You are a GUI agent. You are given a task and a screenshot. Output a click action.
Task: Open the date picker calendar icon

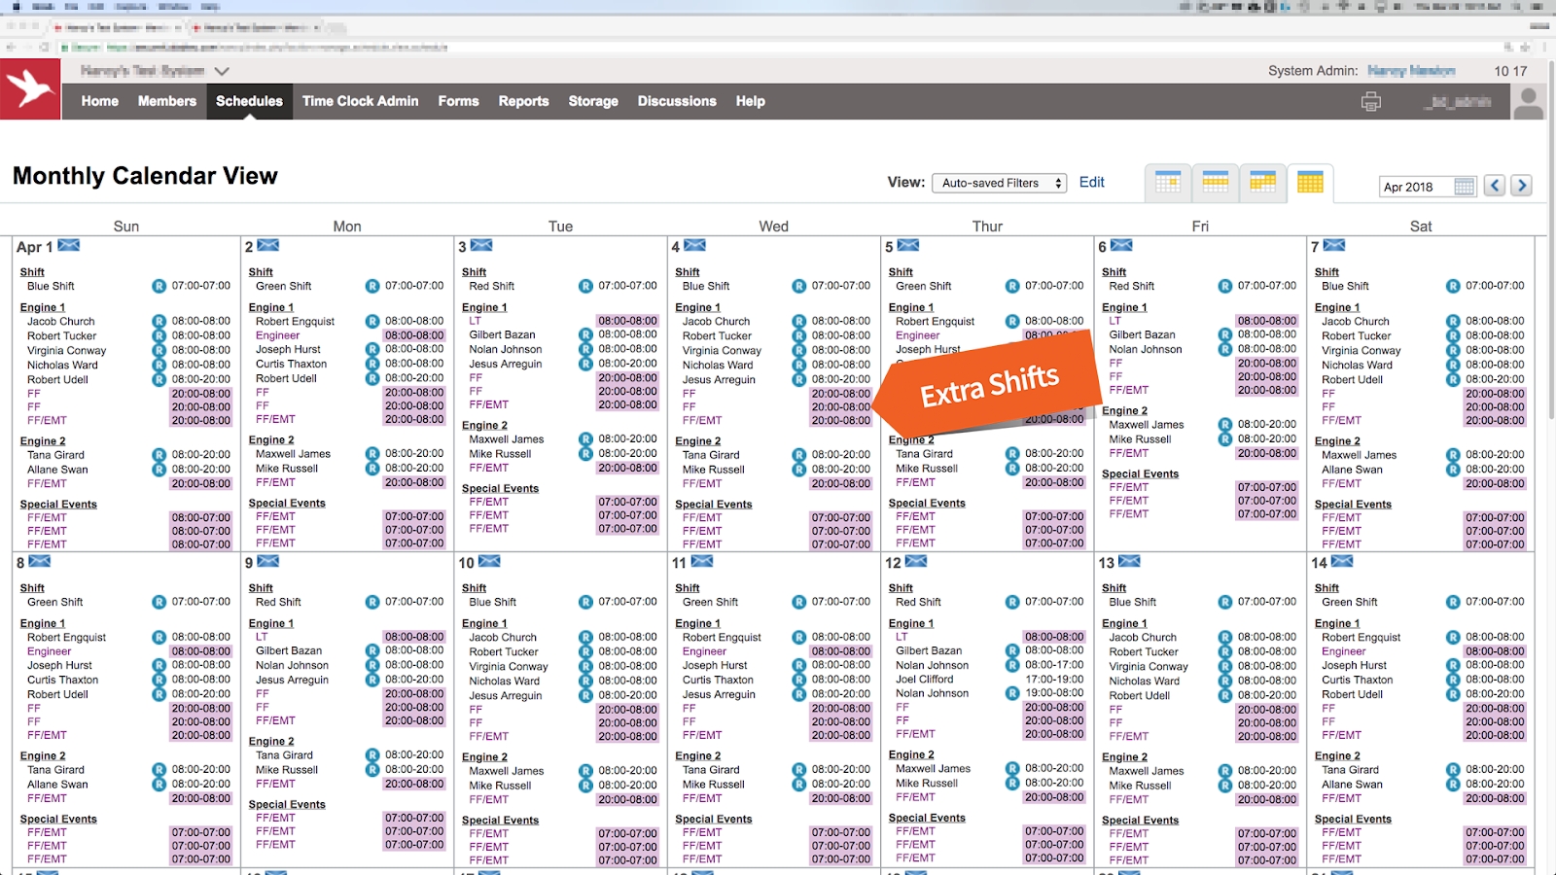point(1464,187)
